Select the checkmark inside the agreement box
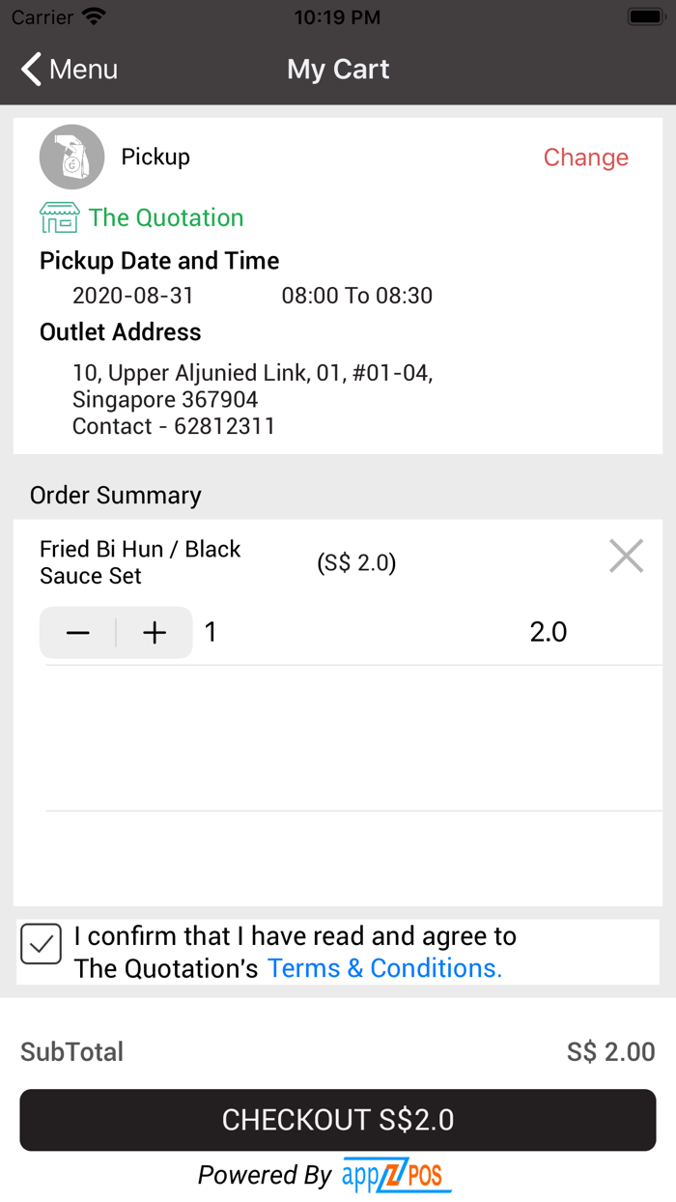The width and height of the screenshot is (676, 1202). 41,944
